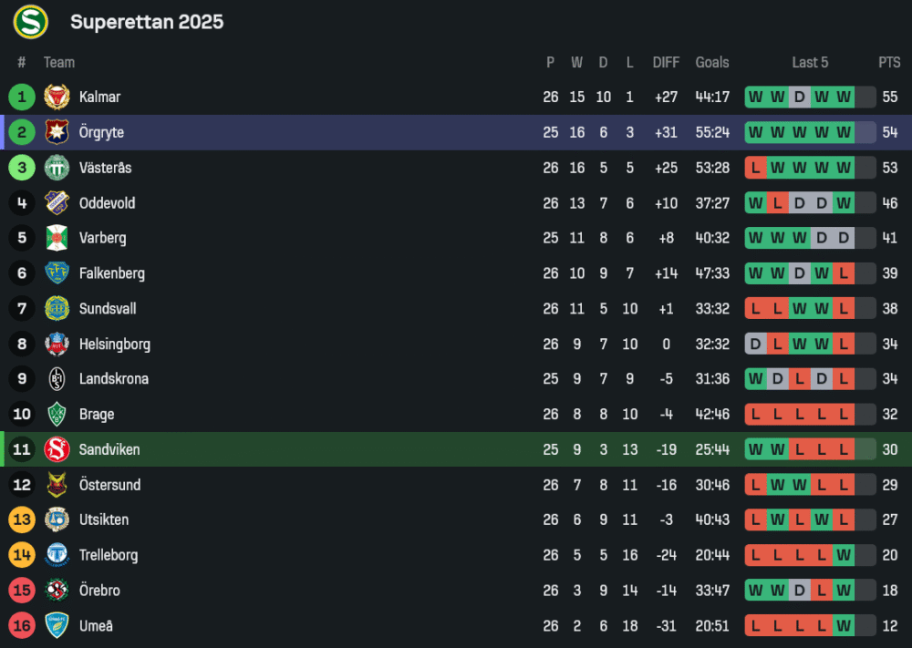Open the Landskrona team link
912x648 pixels.
(x=113, y=379)
